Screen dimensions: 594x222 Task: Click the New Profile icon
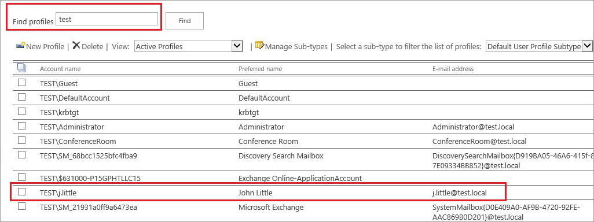(20, 46)
